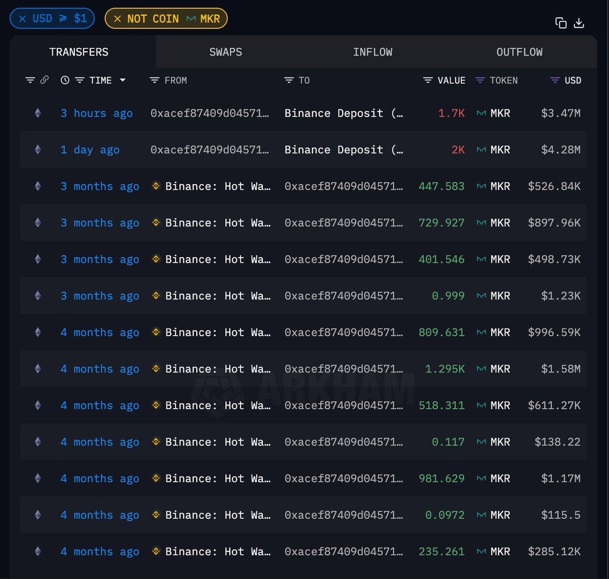Open the '3 hours ago' transaction link
This screenshot has height=579, width=609.
96,113
